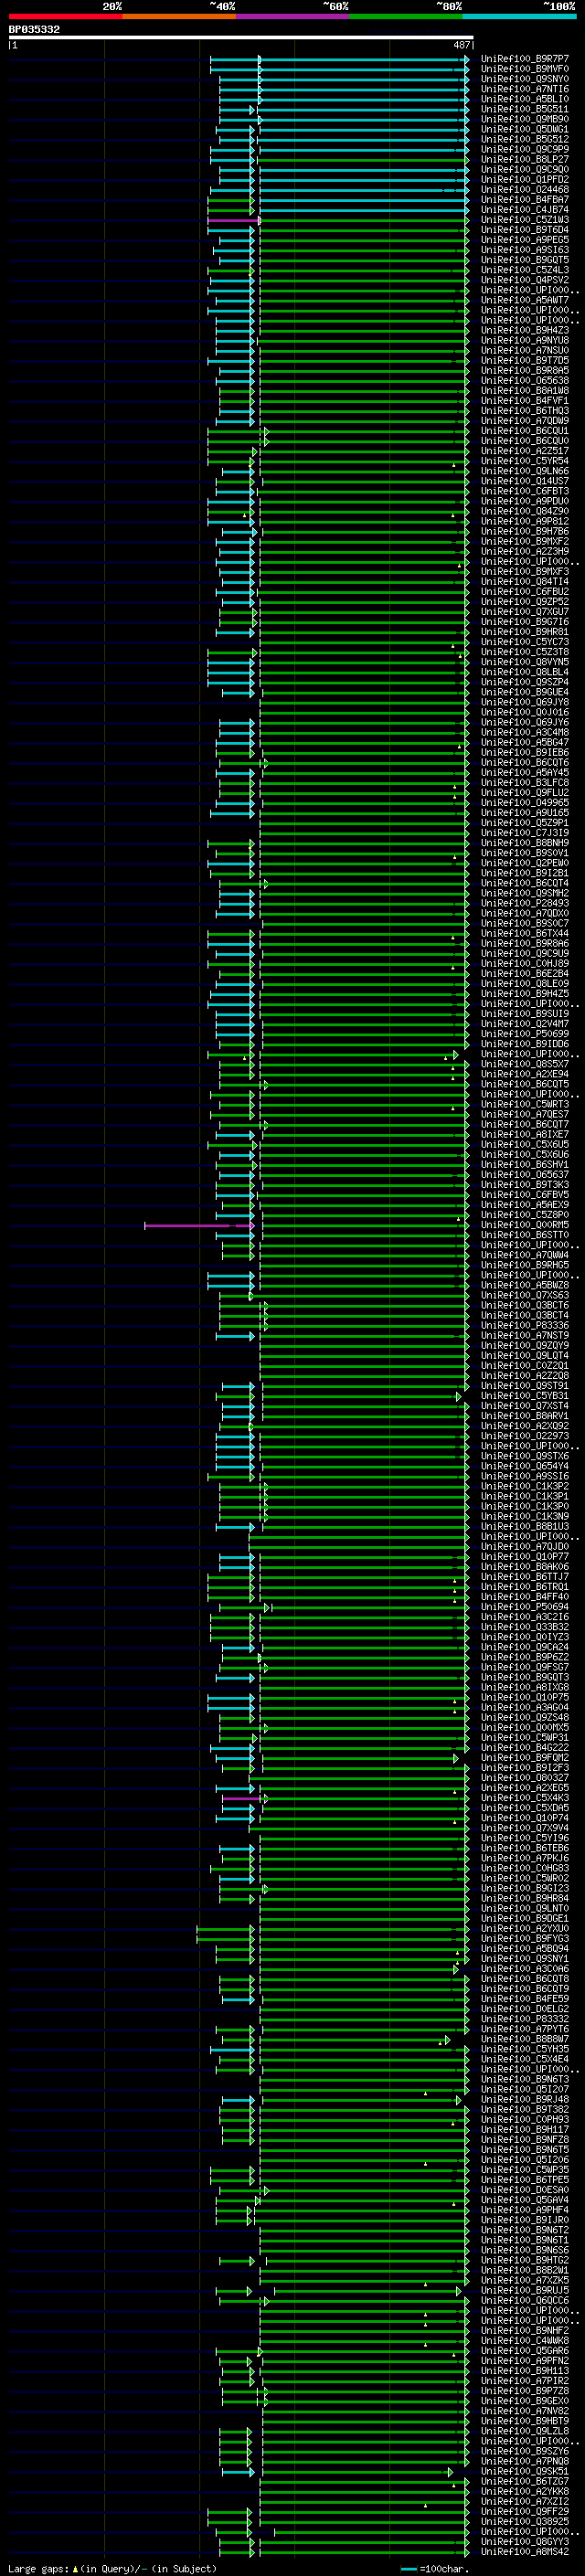This screenshot has height=2576, width=585.
Task: Click the white query sequence bar
Action: [241, 38]
